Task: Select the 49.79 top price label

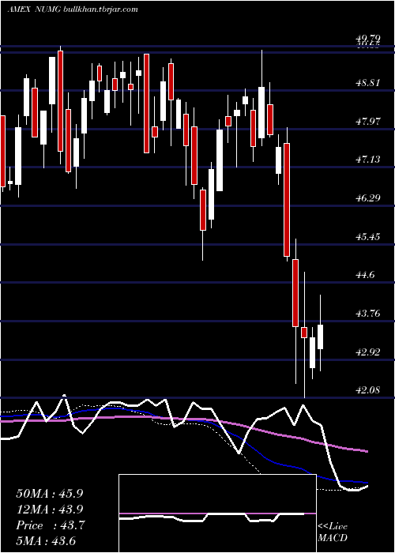Action: coord(368,38)
